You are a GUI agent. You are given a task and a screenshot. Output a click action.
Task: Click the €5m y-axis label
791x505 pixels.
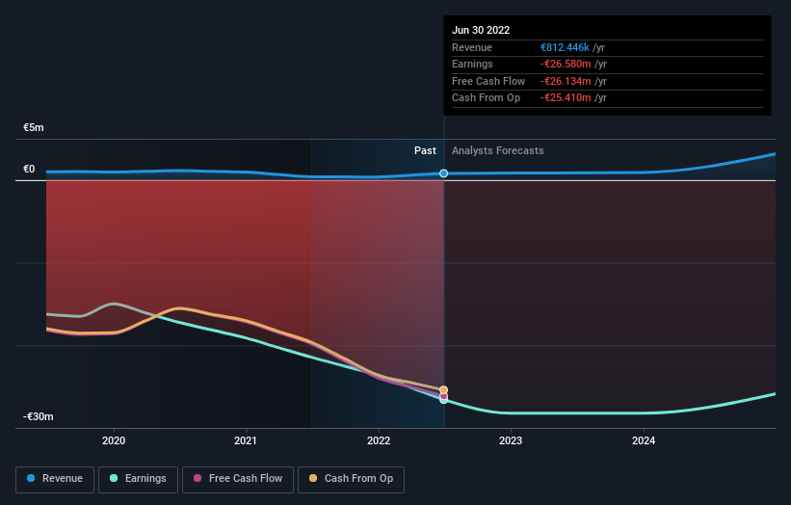click(34, 127)
